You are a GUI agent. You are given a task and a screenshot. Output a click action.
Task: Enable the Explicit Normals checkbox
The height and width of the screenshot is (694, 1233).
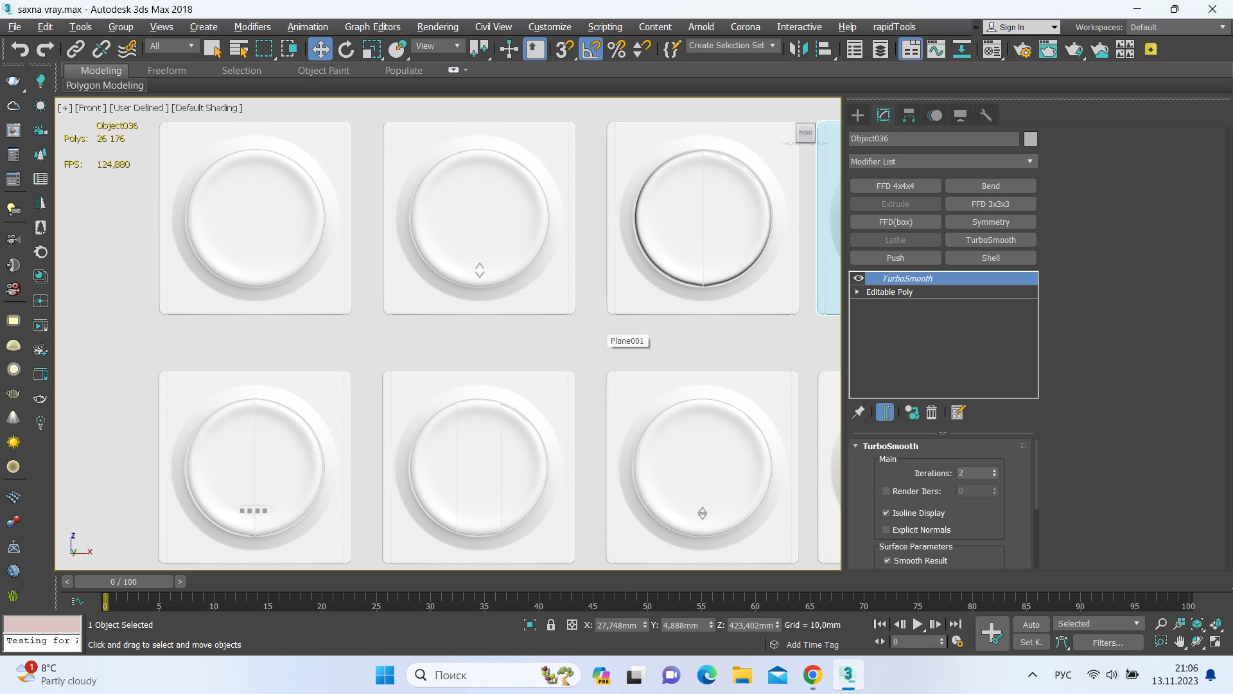pyautogui.click(x=886, y=529)
